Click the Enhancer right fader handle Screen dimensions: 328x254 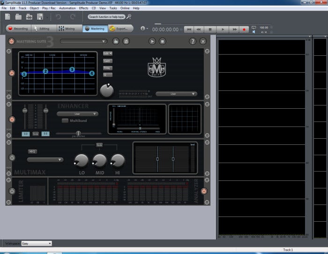click(46, 111)
